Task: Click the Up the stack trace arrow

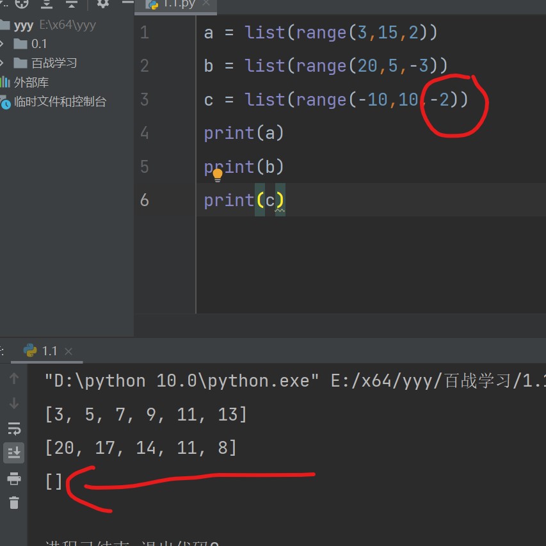Action: pos(14,378)
